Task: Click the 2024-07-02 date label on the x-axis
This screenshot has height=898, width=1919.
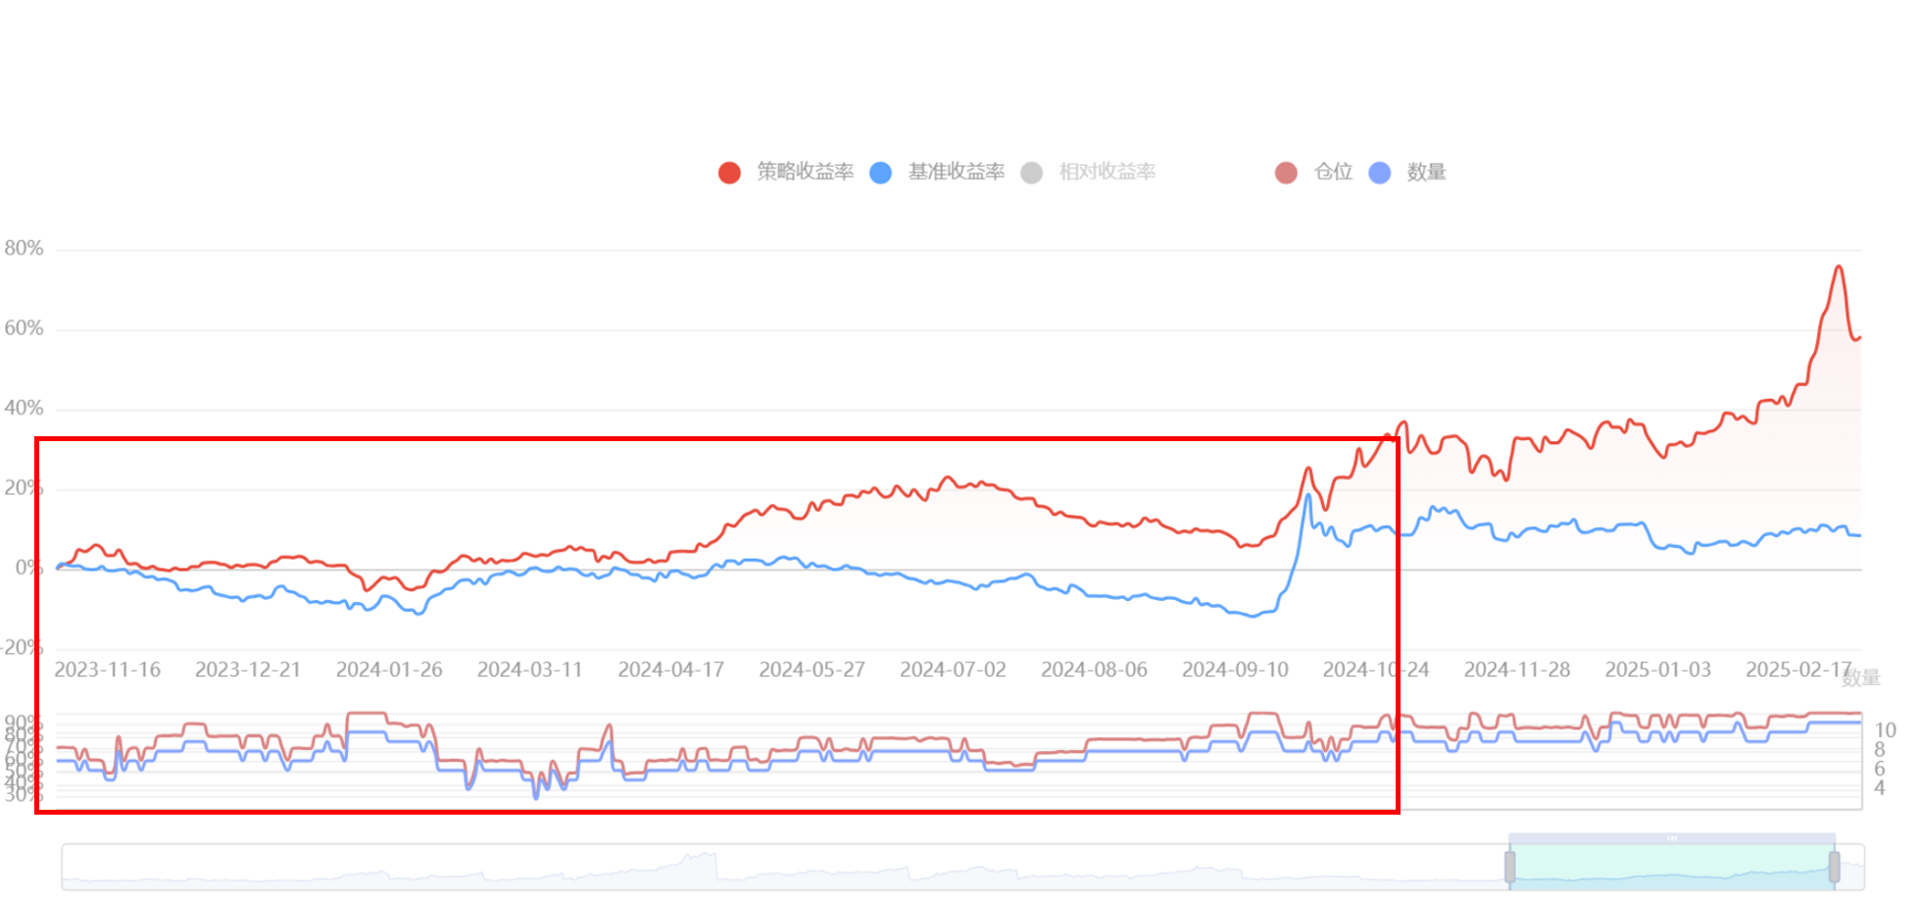Action: click(x=953, y=670)
